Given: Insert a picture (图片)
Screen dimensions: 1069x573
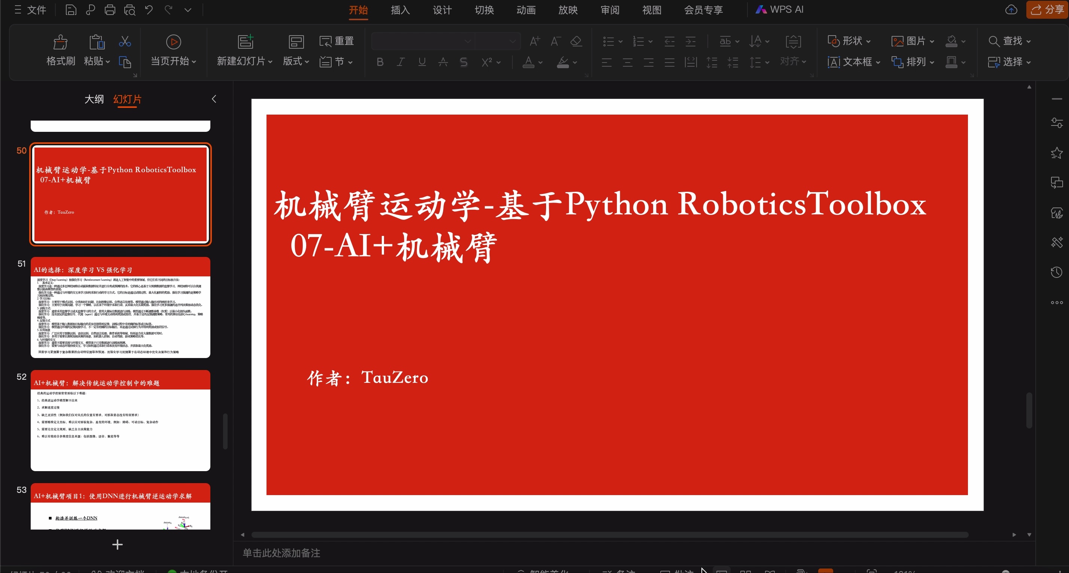Looking at the screenshot, I should click(x=912, y=41).
